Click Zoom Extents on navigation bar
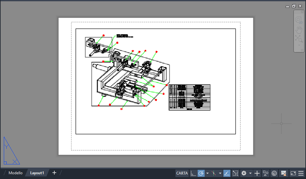This screenshot has width=306, height=179. click(x=299, y=39)
